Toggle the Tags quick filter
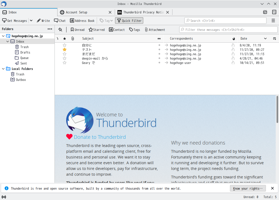The height and width of the screenshot is (200, 279). [x=135, y=30]
